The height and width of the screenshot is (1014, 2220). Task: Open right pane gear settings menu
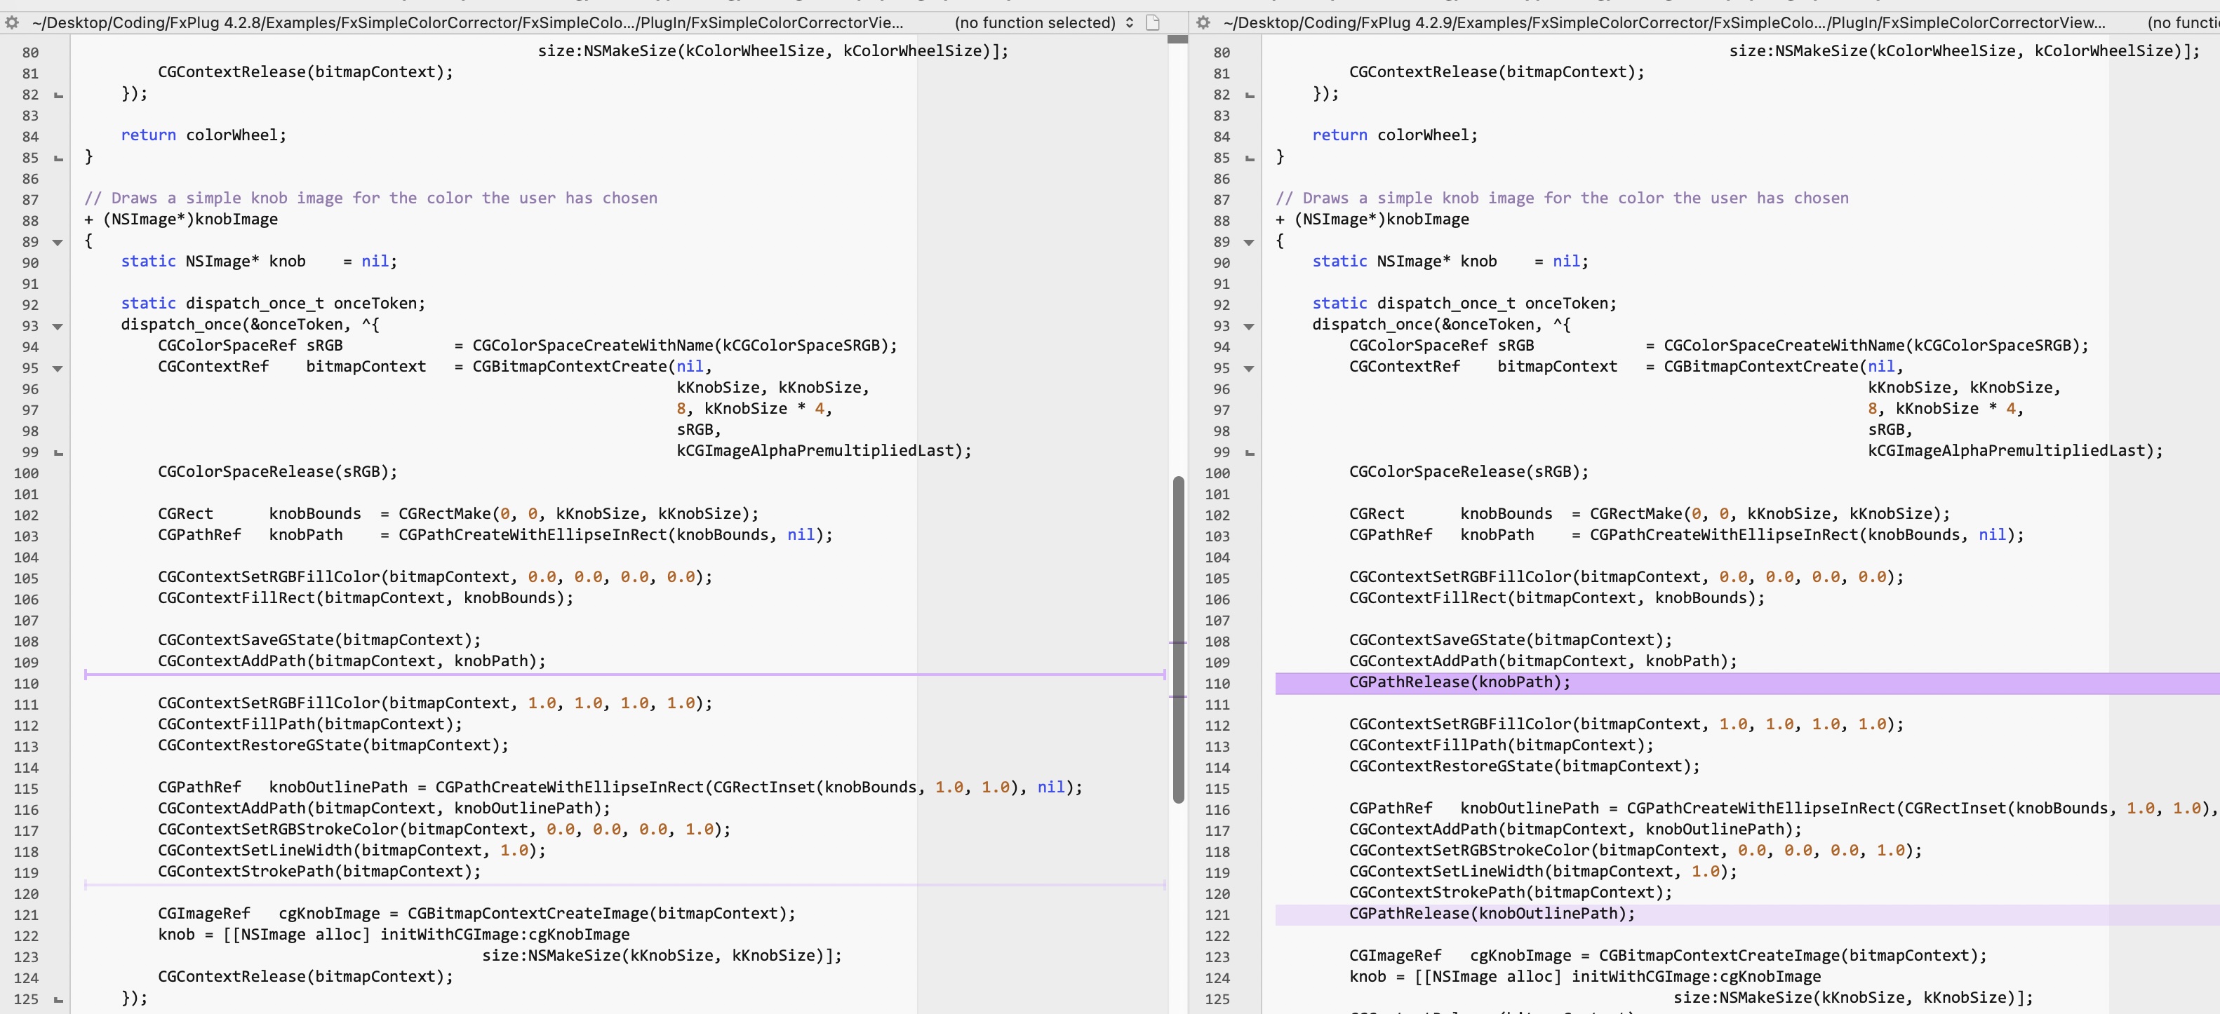coord(1203,23)
